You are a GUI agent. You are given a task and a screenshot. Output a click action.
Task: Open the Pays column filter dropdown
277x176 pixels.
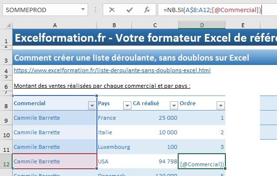coord(127,106)
